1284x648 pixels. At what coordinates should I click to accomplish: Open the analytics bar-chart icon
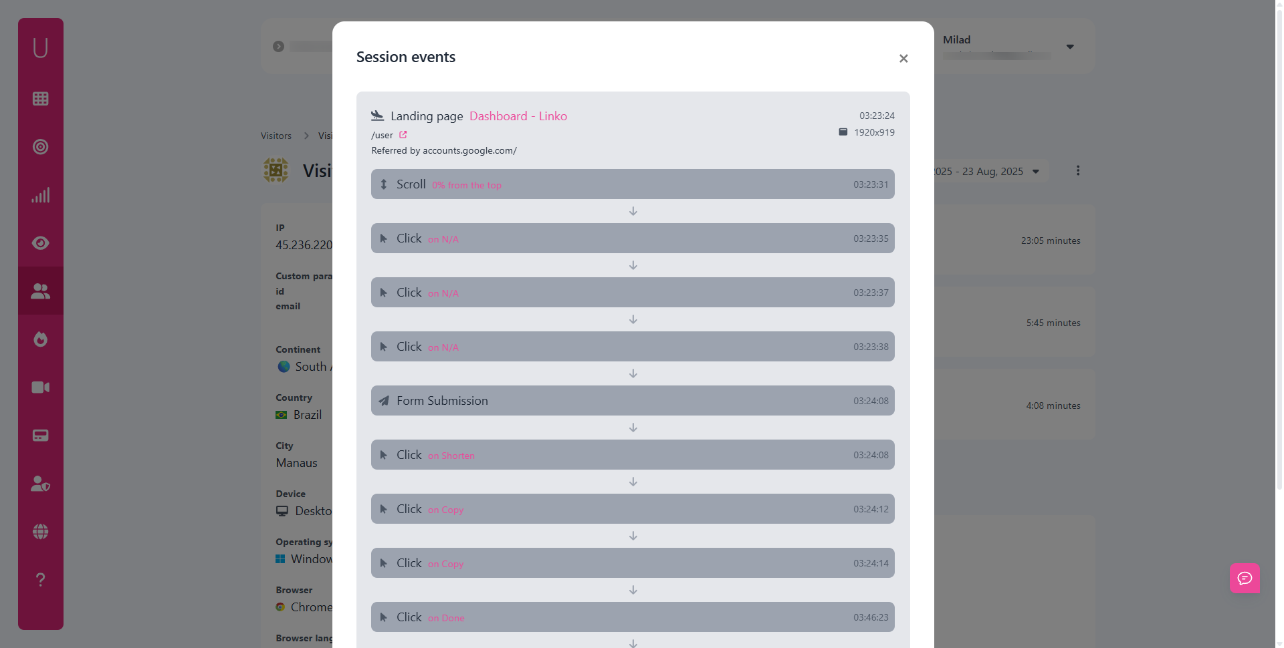(x=40, y=194)
